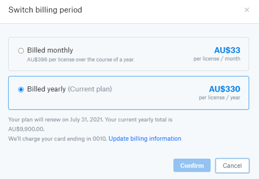The image size is (259, 179).
Task: Click the AU$33 monthly price
Action: tap(227, 50)
